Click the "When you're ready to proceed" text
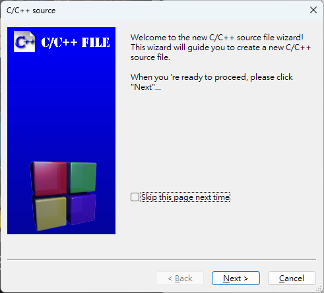The height and width of the screenshot is (293, 324). pyautogui.click(x=211, y=77)
